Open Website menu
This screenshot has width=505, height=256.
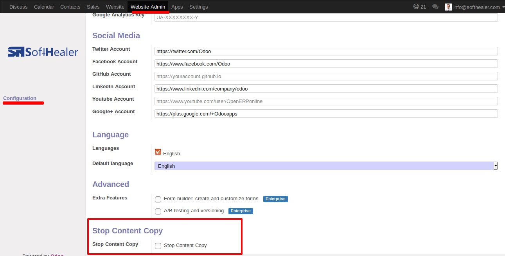click(x=115, y=7)
